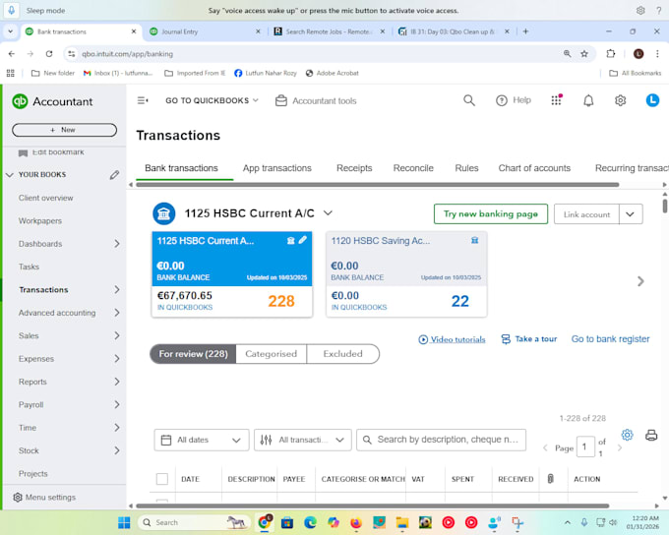Open the All transactions filter dropdown
Screen dimensions: 669x535
pos(302,440)
